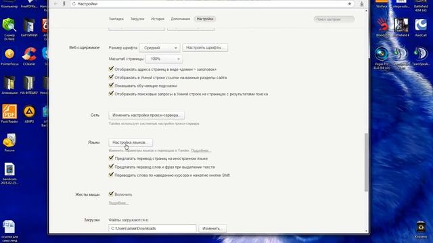Open page zoom dropdown '100%'
Viewport: 433px width, 243px height.
point(164,59)
